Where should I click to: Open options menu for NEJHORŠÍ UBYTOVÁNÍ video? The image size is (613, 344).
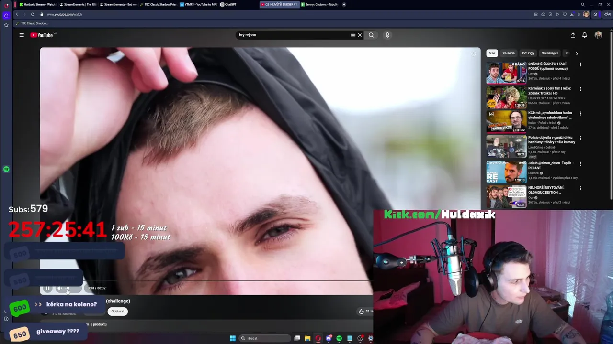click(580, 188)
